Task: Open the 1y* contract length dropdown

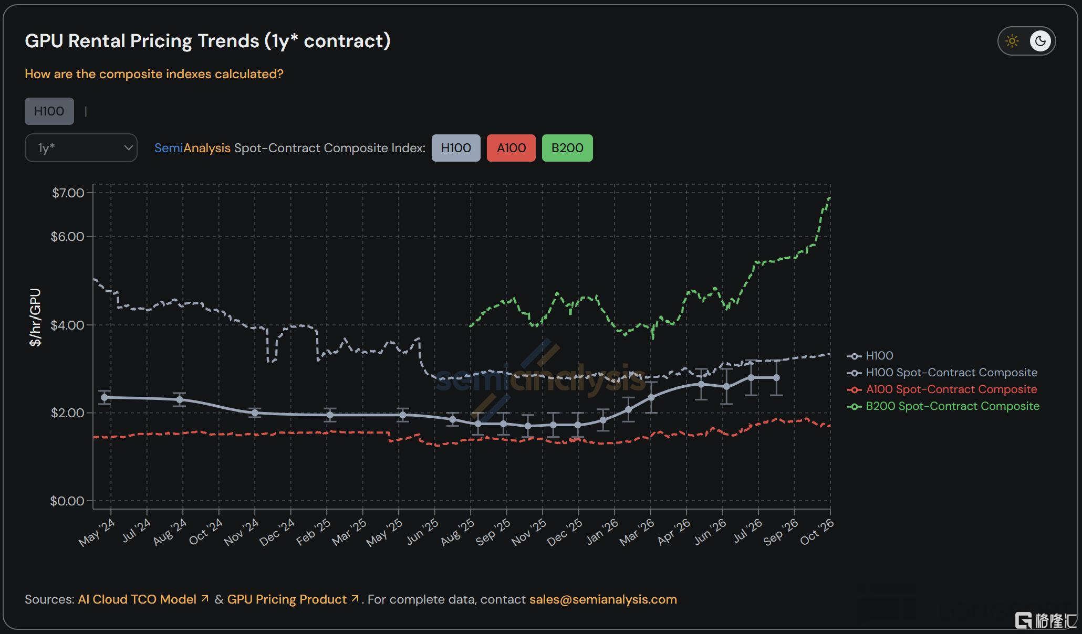Action: (81, 148)
